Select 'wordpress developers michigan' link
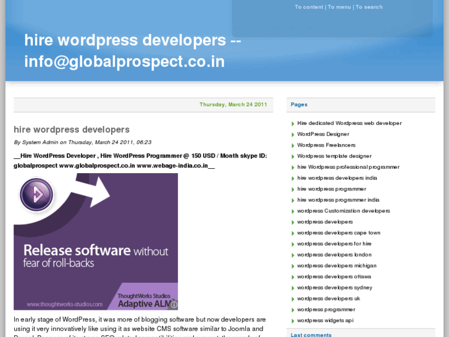Screen dimensions: 449x337 [x=337, y=266]
